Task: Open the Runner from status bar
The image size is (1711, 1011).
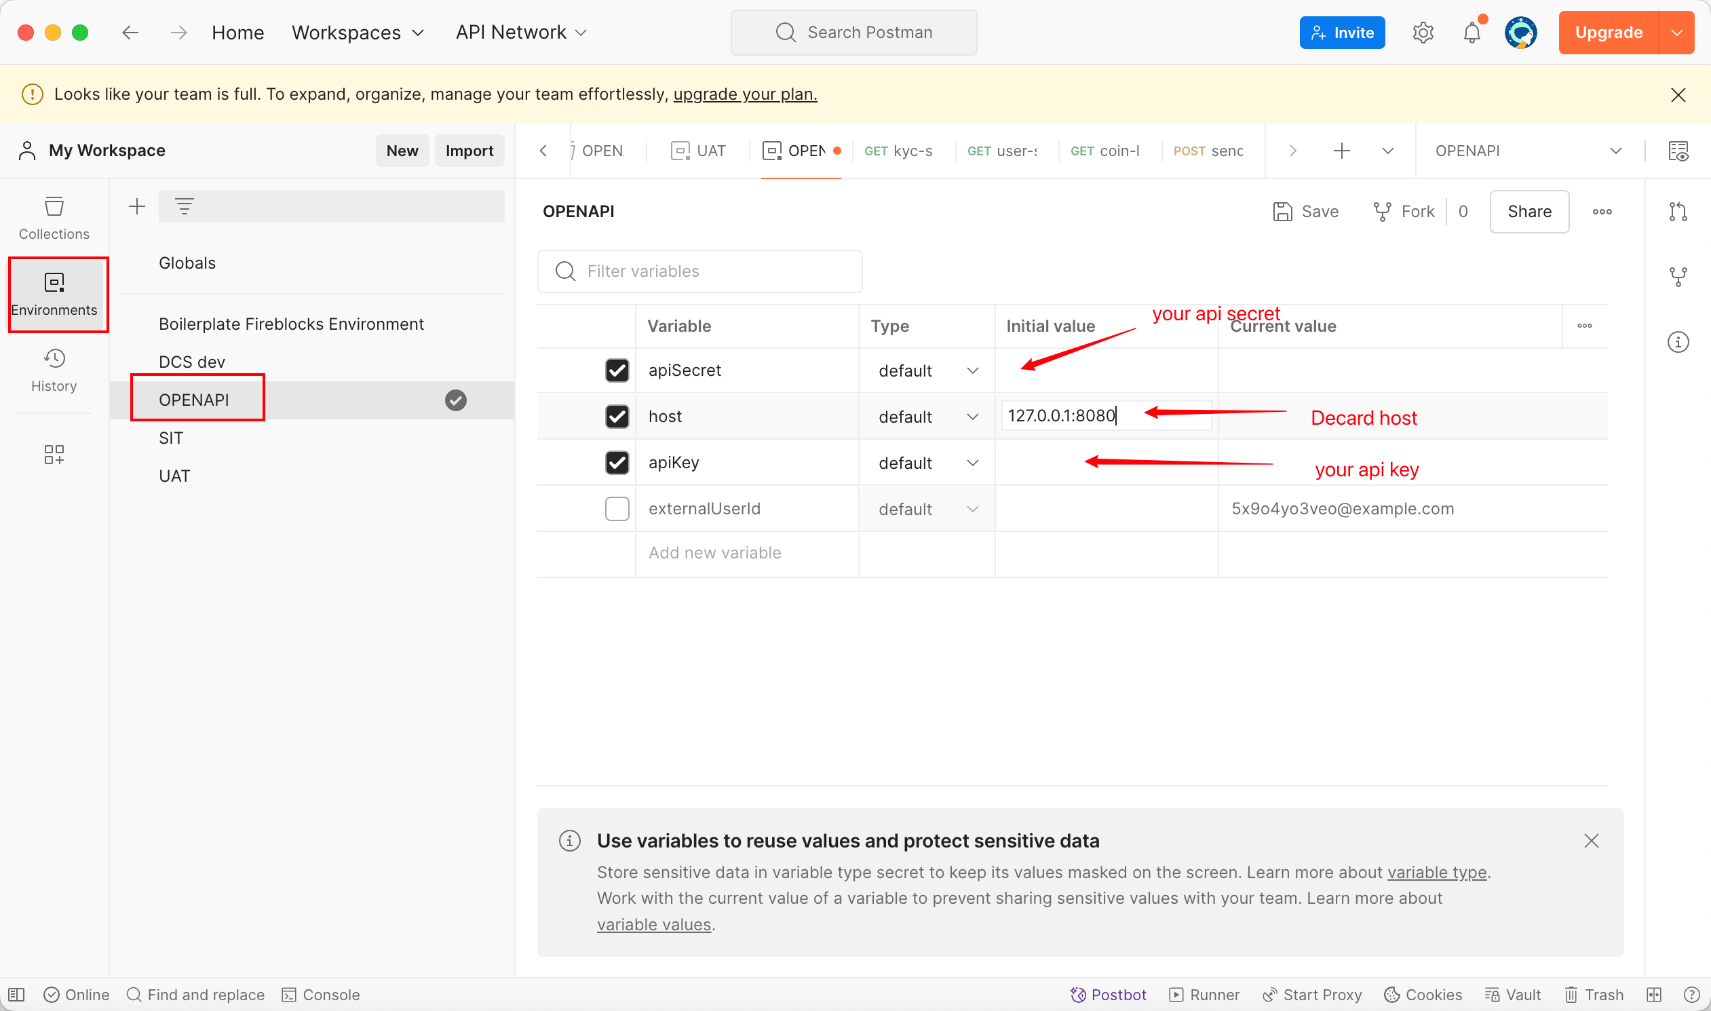Action: pos(1204,995)
